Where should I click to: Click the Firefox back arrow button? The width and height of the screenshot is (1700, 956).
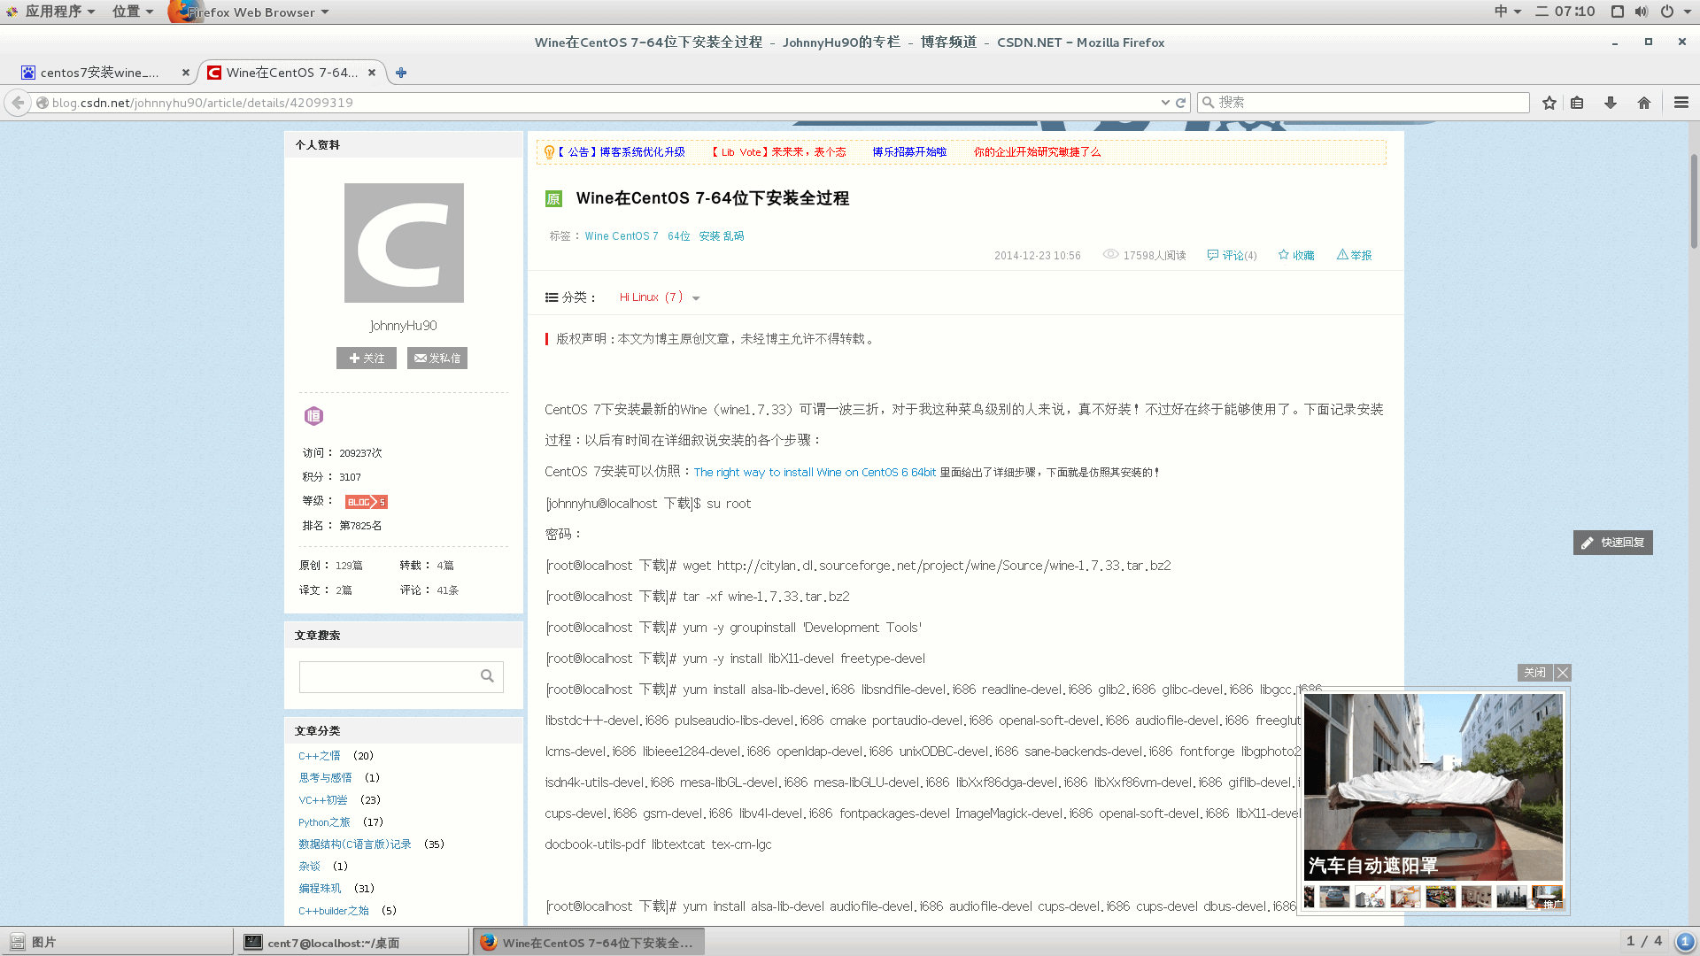(18, 103)
